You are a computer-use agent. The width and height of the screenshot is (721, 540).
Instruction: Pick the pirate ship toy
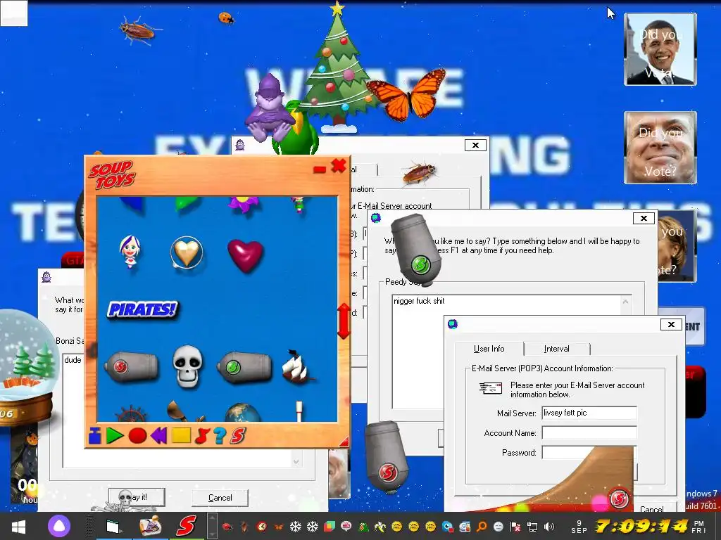click(297, 366)
